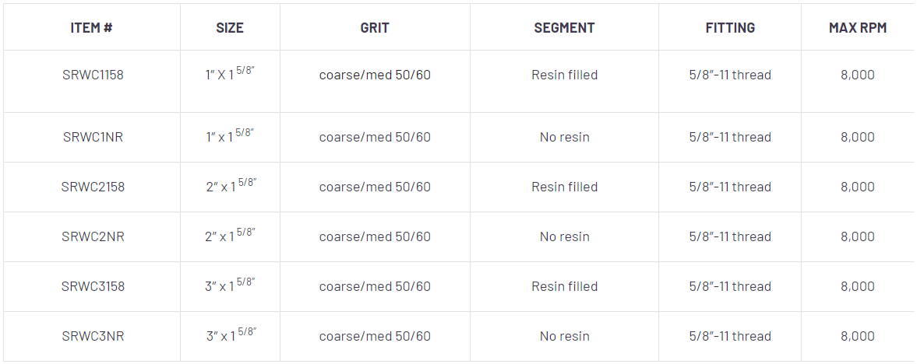Click the MAX RPM column header
917x364 pixels.
click(x=857, y=28)
